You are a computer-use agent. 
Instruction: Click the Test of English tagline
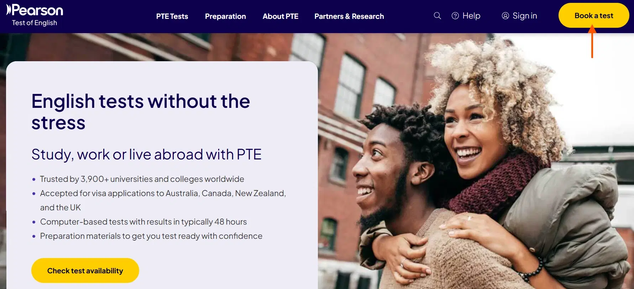point(35,23)
